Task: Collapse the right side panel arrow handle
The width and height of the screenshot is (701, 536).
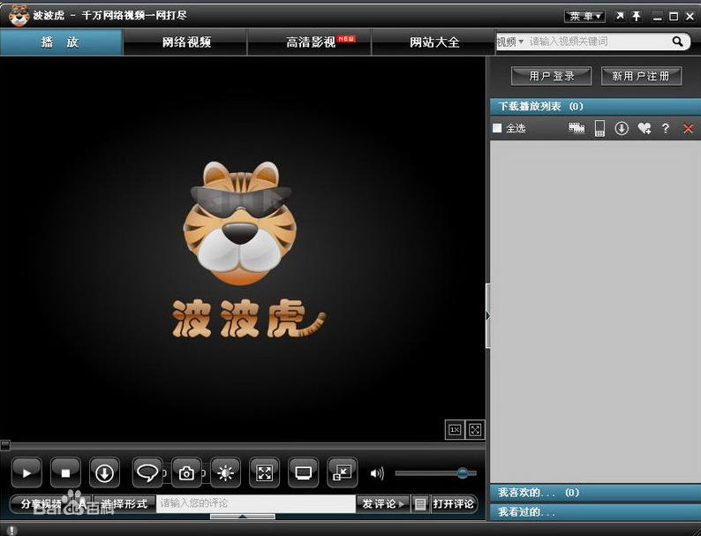Action: 488,315
